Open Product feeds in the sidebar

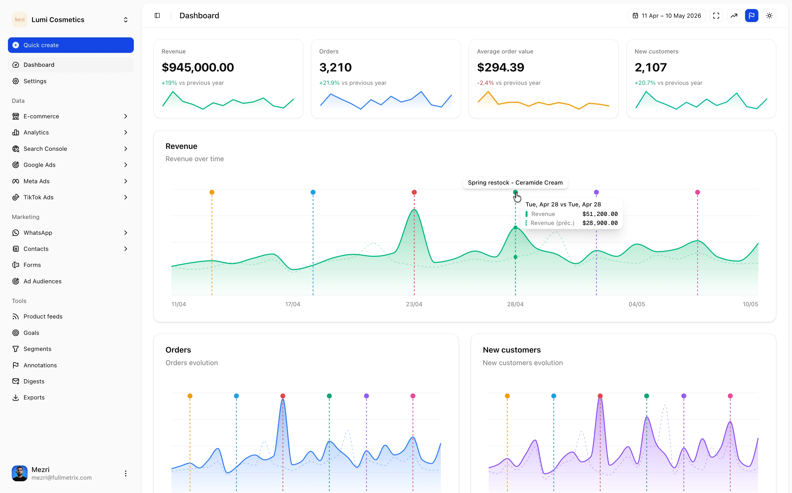[70, 316]
